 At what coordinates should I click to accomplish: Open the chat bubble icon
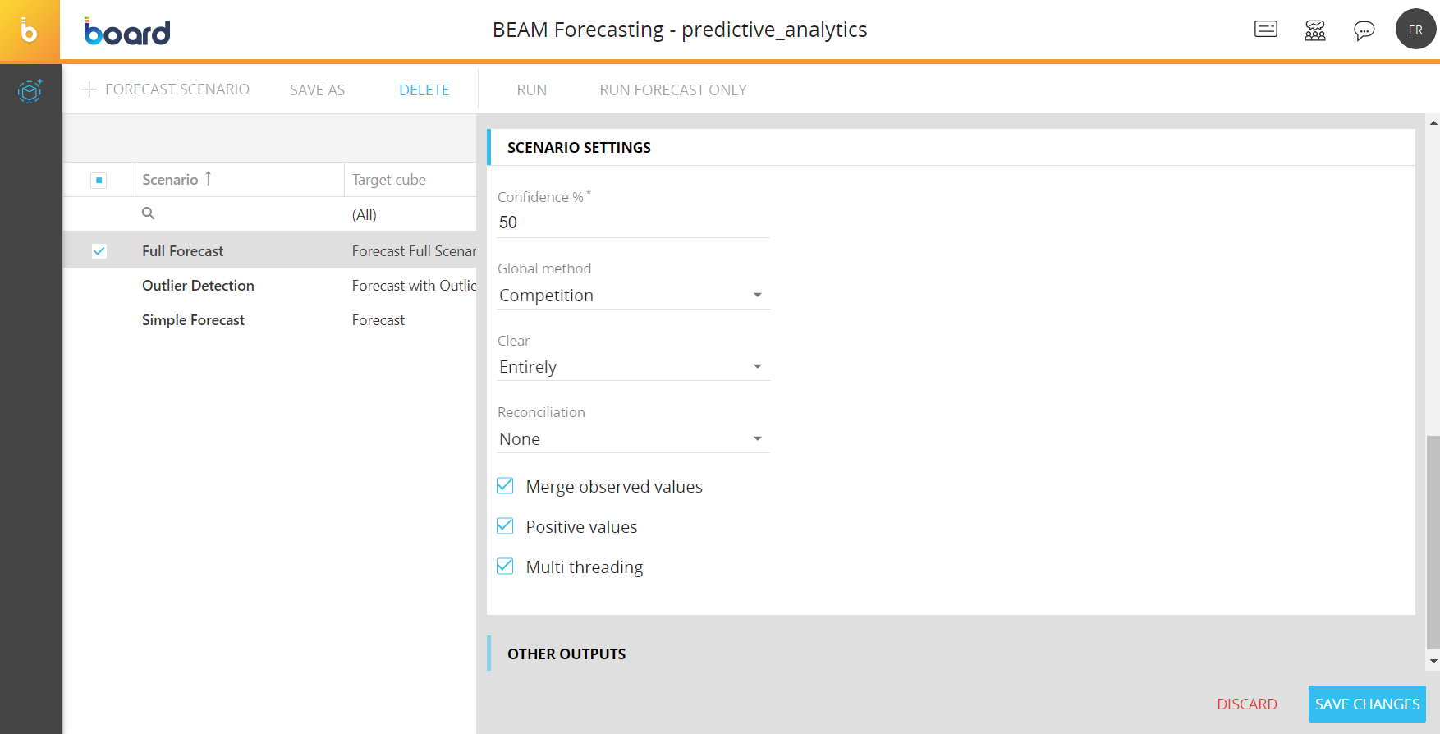pyautogui.click(x=1364, y=30)
